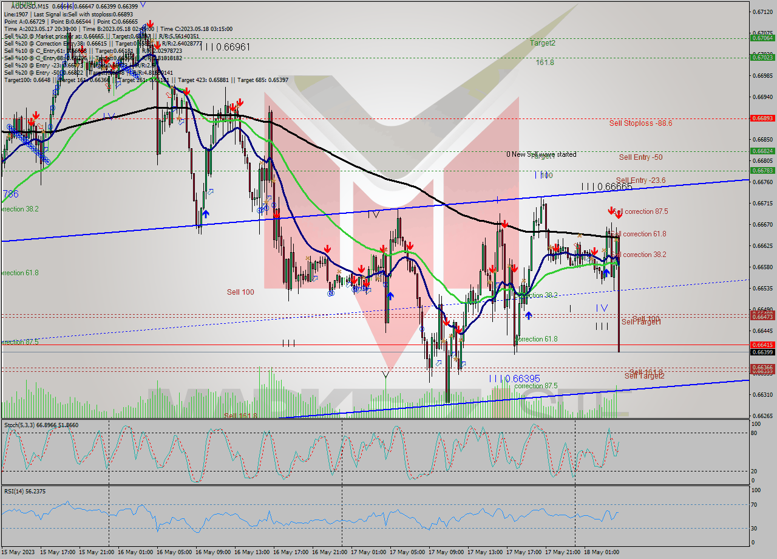This screenshot has width=777, height=559.
Task: Click the 0.66940 price axis value
Action: pyautogui.click(x=762, y=97)
